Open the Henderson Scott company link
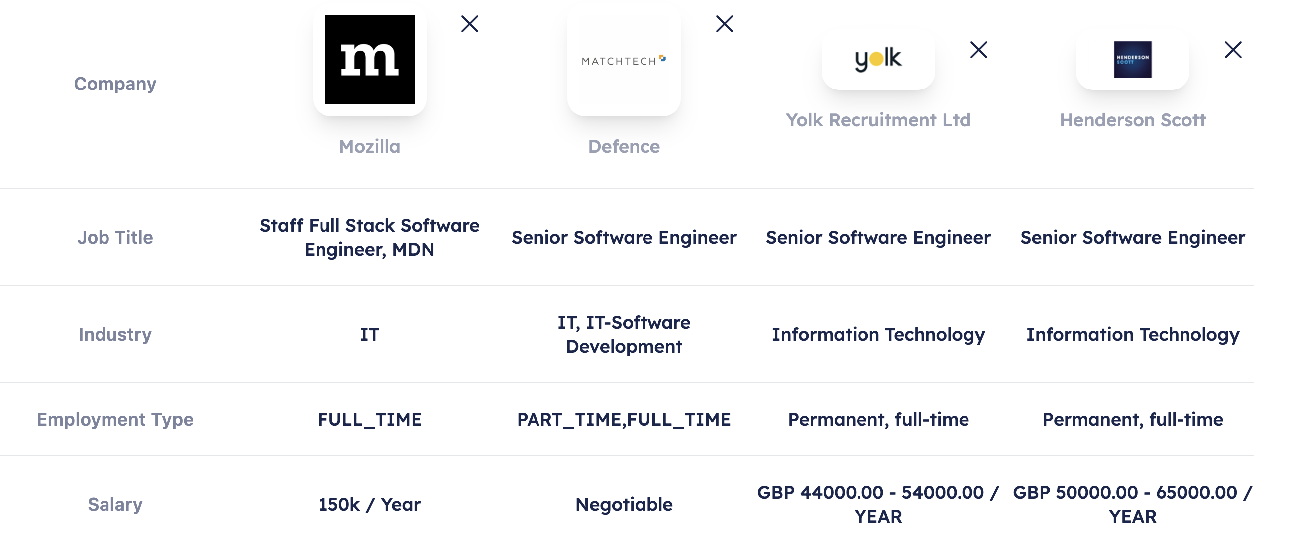Image resolution: width=1289 pixels, height=533 pixels. (x=1132, y=120)
